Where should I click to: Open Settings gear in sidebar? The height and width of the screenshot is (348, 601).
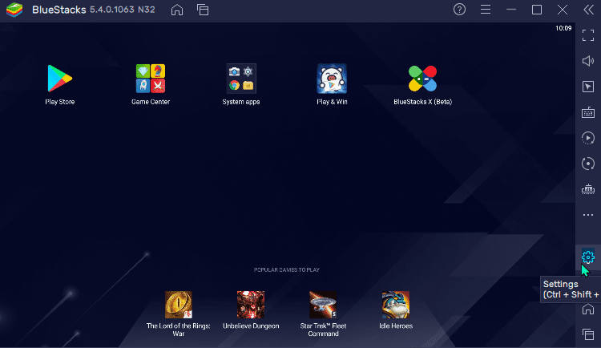click(x=588, y=257)
